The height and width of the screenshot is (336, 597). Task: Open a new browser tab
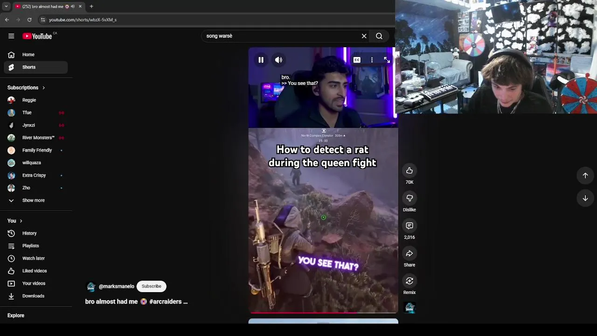(91, 7)
